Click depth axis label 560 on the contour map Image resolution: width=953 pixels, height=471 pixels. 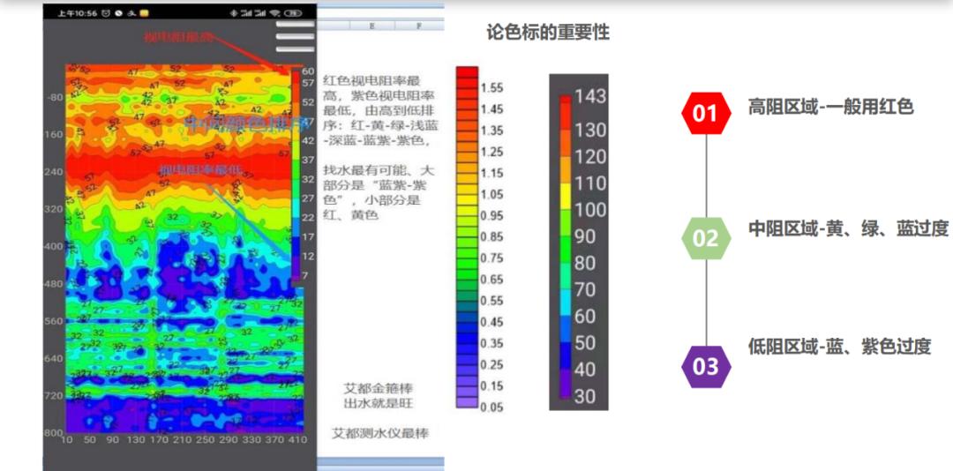coord(55,321)
